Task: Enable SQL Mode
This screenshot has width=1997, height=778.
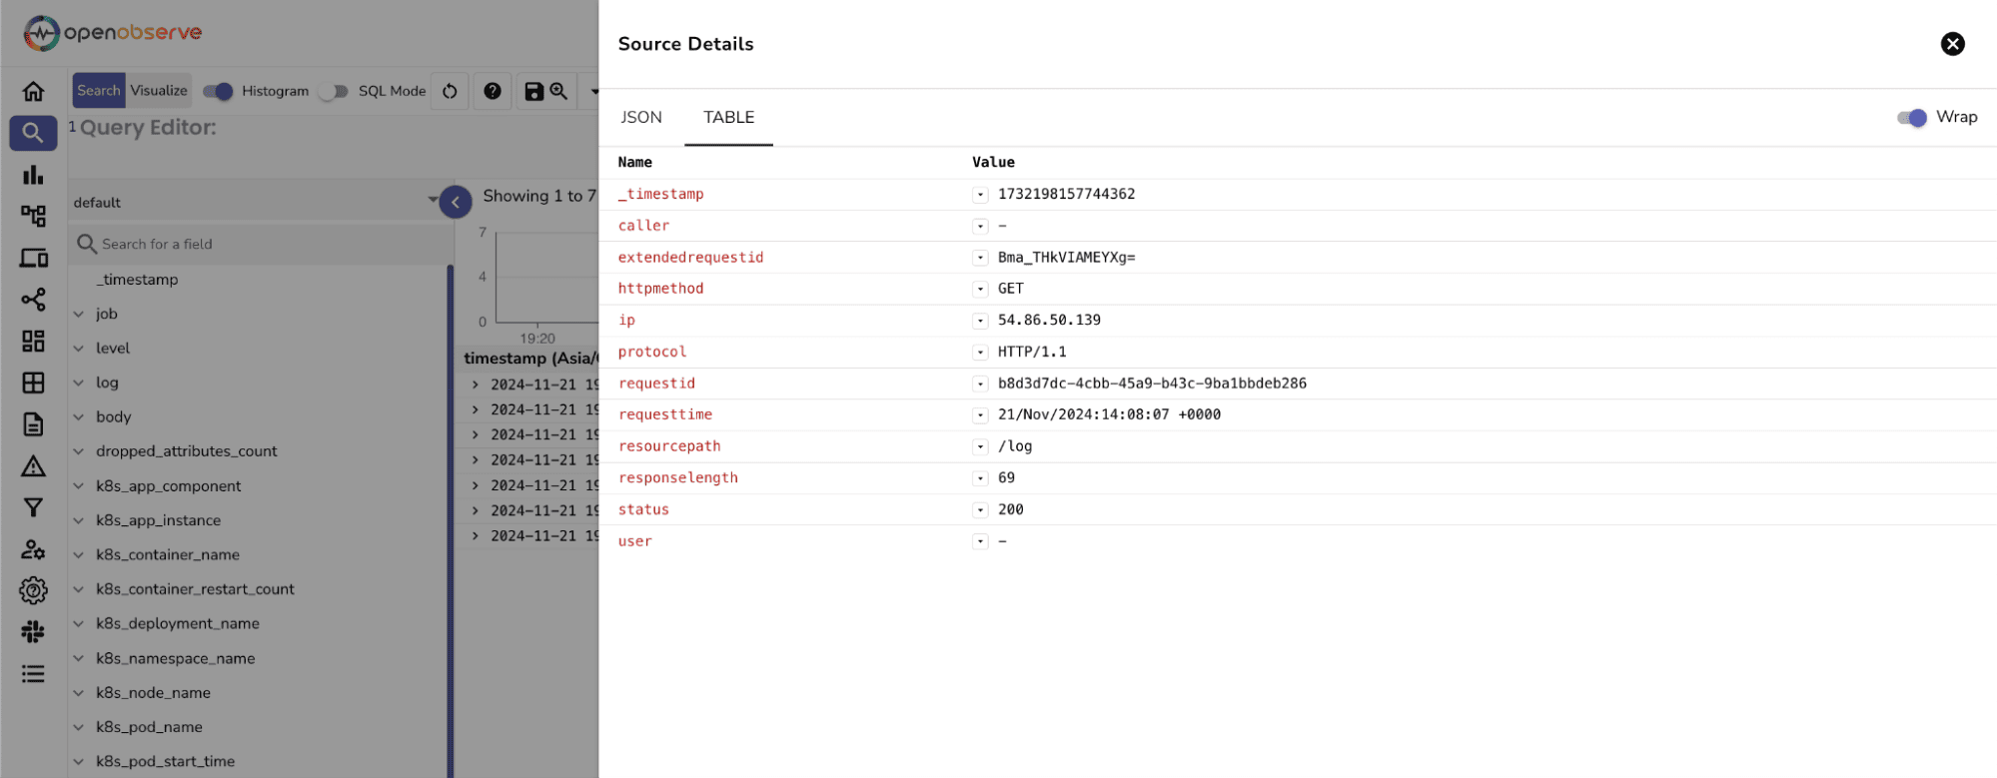Action: [332, 91]
